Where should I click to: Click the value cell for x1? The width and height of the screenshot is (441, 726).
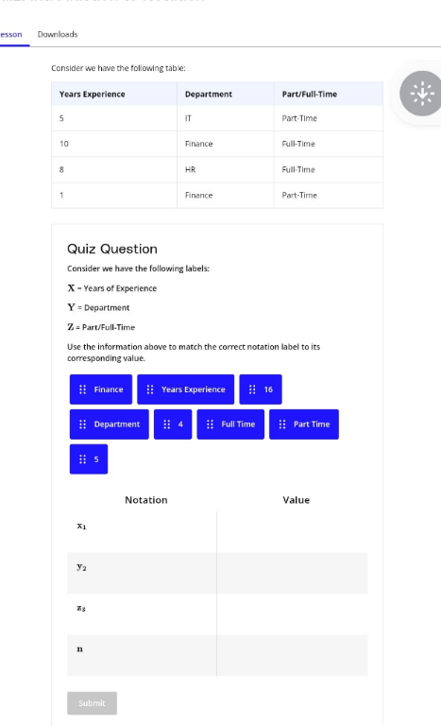click(292, 531)
